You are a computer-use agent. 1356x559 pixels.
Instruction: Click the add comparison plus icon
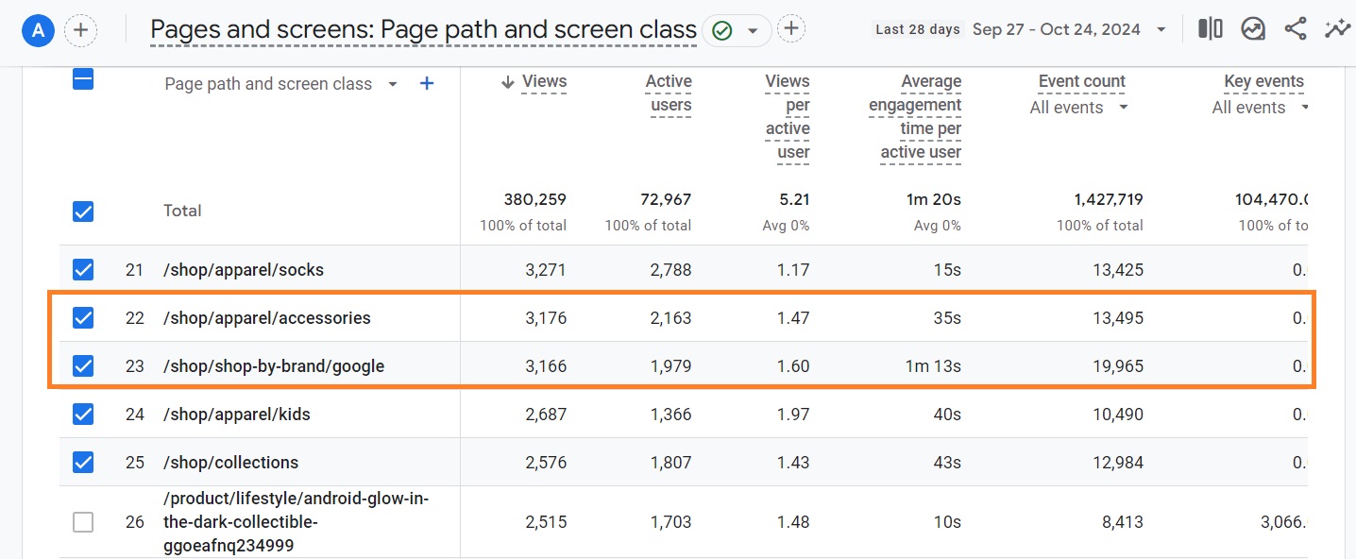click(x=80, y=30)
